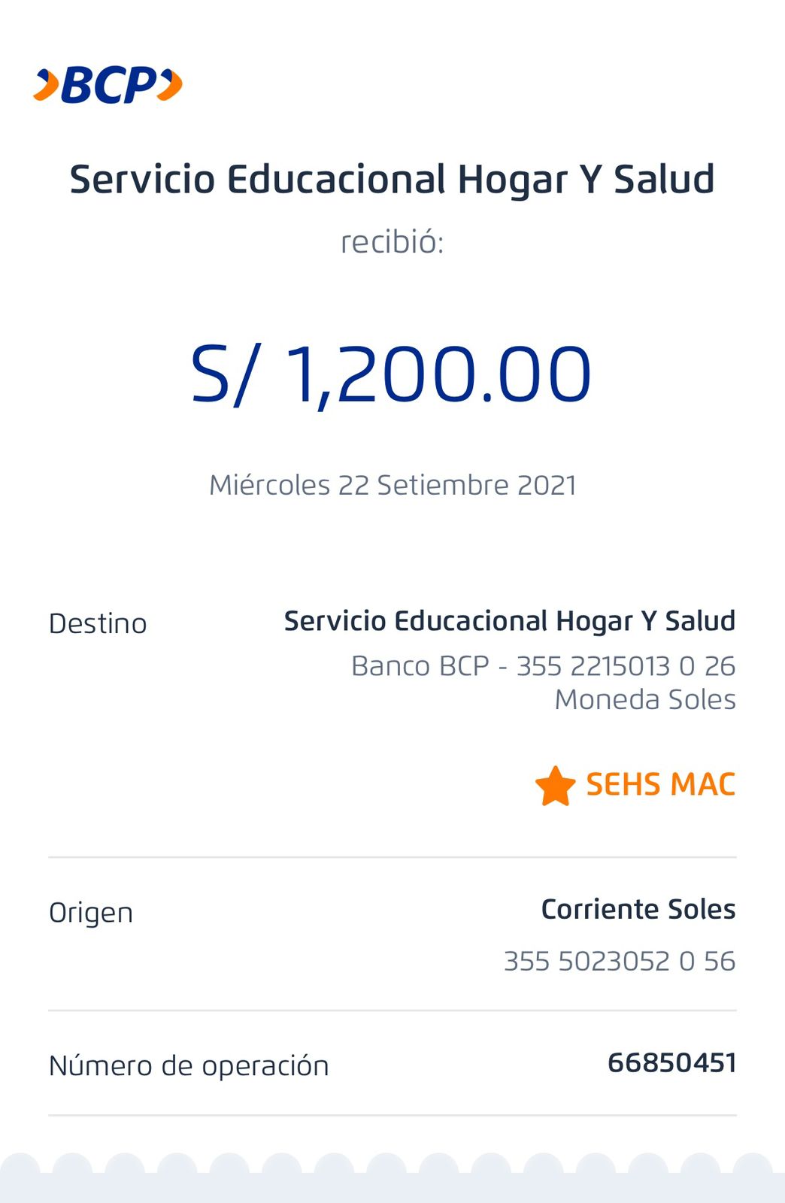Select the Corriente Soles account type
The image size is (785, 1203).
pyautogui.click(x=638, y=910)
